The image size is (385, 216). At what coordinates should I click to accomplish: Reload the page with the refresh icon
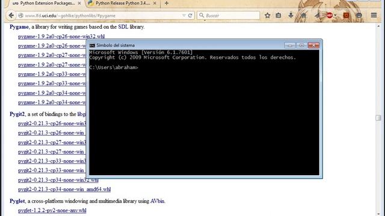[190, 16]
